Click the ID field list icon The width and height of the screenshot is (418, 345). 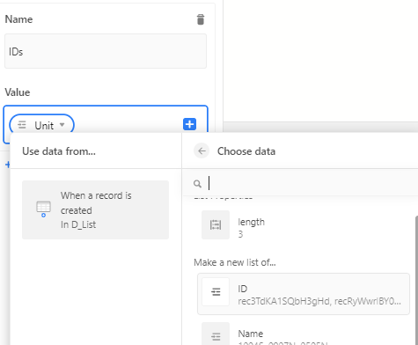[216, 292]
